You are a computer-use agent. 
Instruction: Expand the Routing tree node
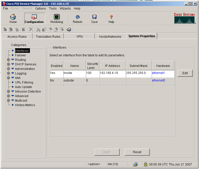click(9, 60)
